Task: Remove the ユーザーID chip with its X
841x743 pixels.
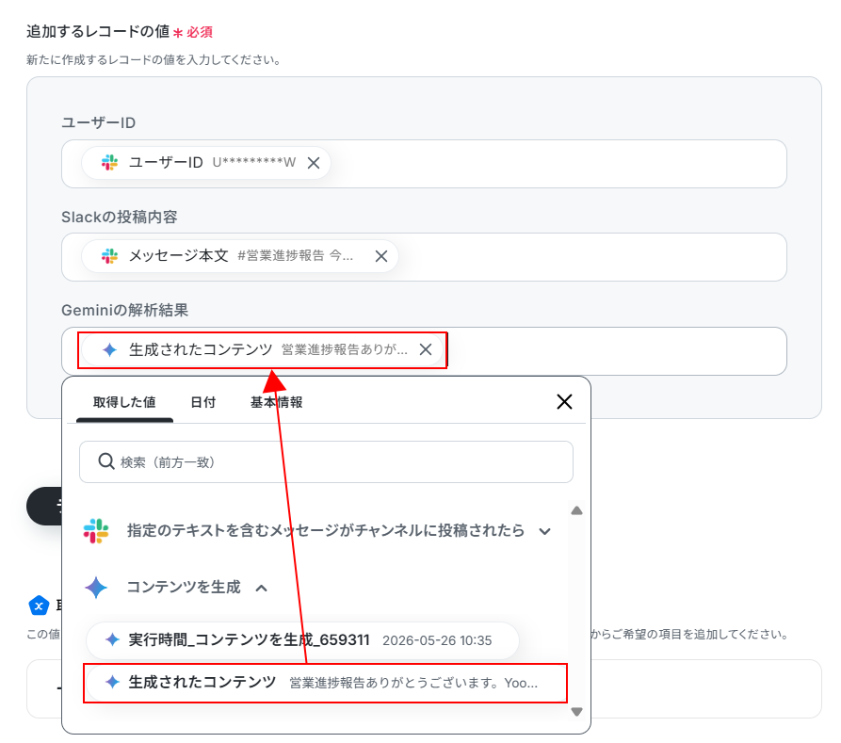Action: tap(314, 163)
